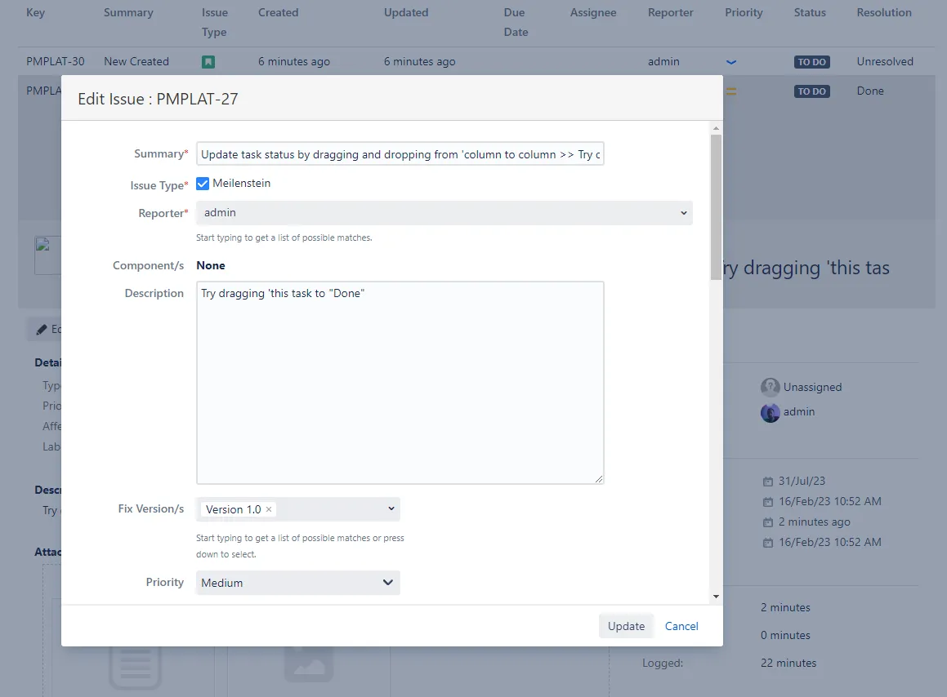
Task: Click the admin avatar icon
Action: [770, 413]
